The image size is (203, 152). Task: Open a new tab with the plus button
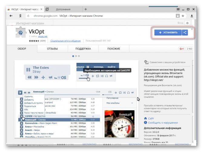tap(86, 9)
